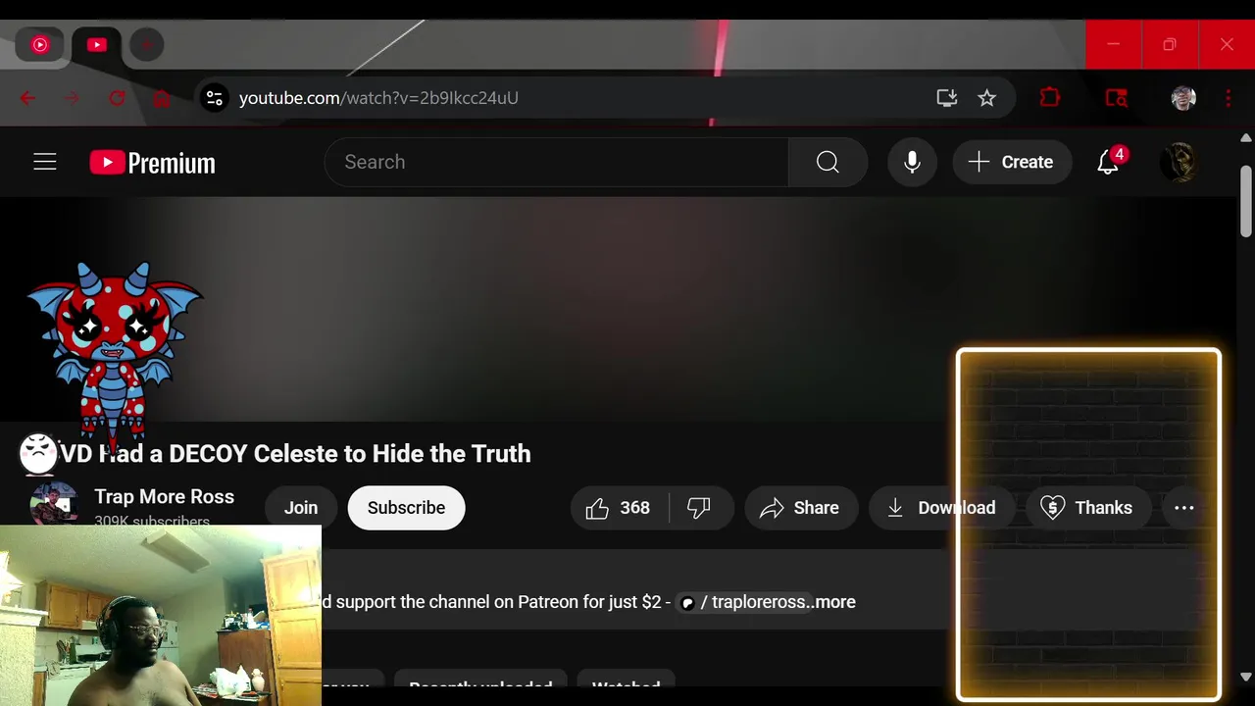Click the video title text
Image resolution: width=1255 pixels, height=706 pixels.
pyautogui.click(x=295, y=454)
